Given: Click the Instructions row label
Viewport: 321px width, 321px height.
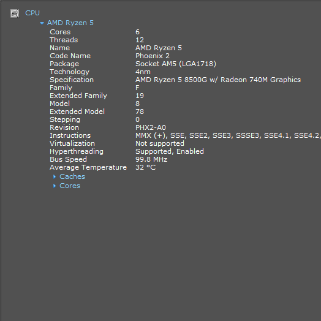Looking at the screenshot, I should pyautogui.click(x=70, y=135).
